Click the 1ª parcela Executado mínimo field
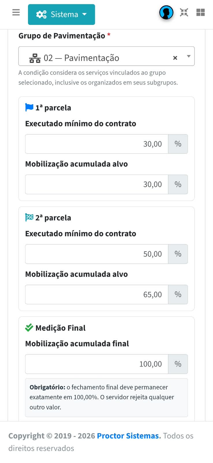 tap(97, 144)
